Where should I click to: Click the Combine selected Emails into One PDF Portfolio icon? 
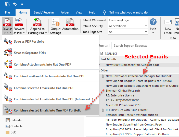8,110
